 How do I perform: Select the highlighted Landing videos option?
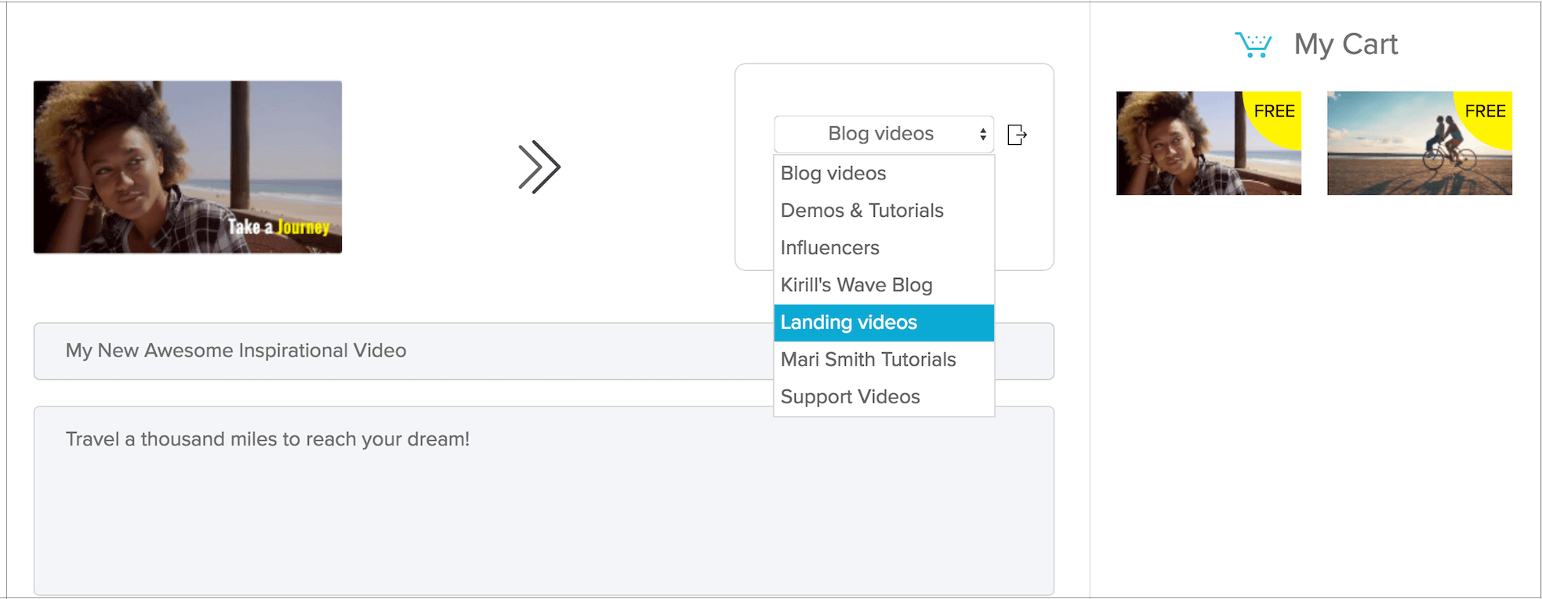point(883,323)
